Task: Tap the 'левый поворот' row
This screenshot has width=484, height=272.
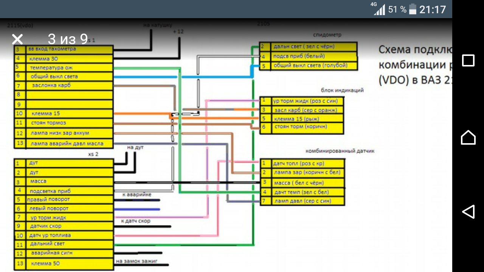Action: point(64,209)
